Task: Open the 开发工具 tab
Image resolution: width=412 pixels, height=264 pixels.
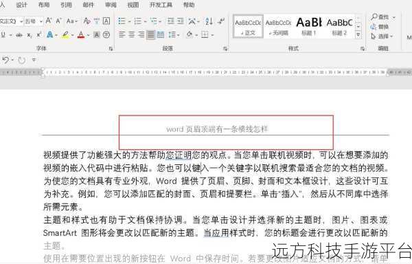Action: coord(161,5)
